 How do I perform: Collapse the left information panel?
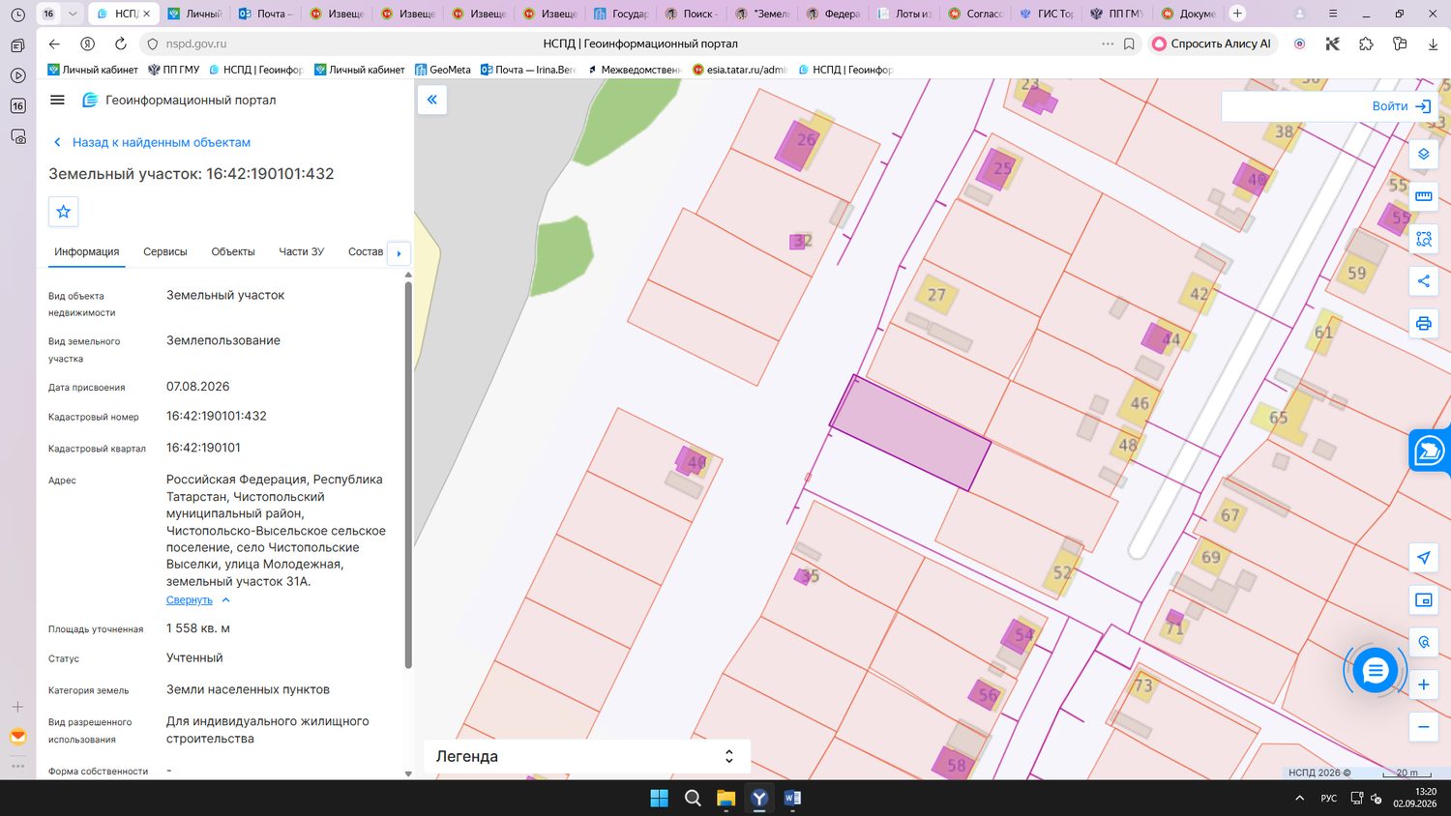[432, 100]
